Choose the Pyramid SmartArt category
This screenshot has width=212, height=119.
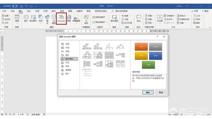66,70
